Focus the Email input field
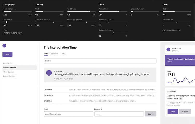 pyautogui.click(x=68, y=114)
